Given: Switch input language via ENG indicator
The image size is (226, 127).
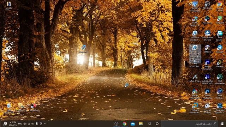Looking at the screenshot, I should pyautogui.click(x=20, y=124).
